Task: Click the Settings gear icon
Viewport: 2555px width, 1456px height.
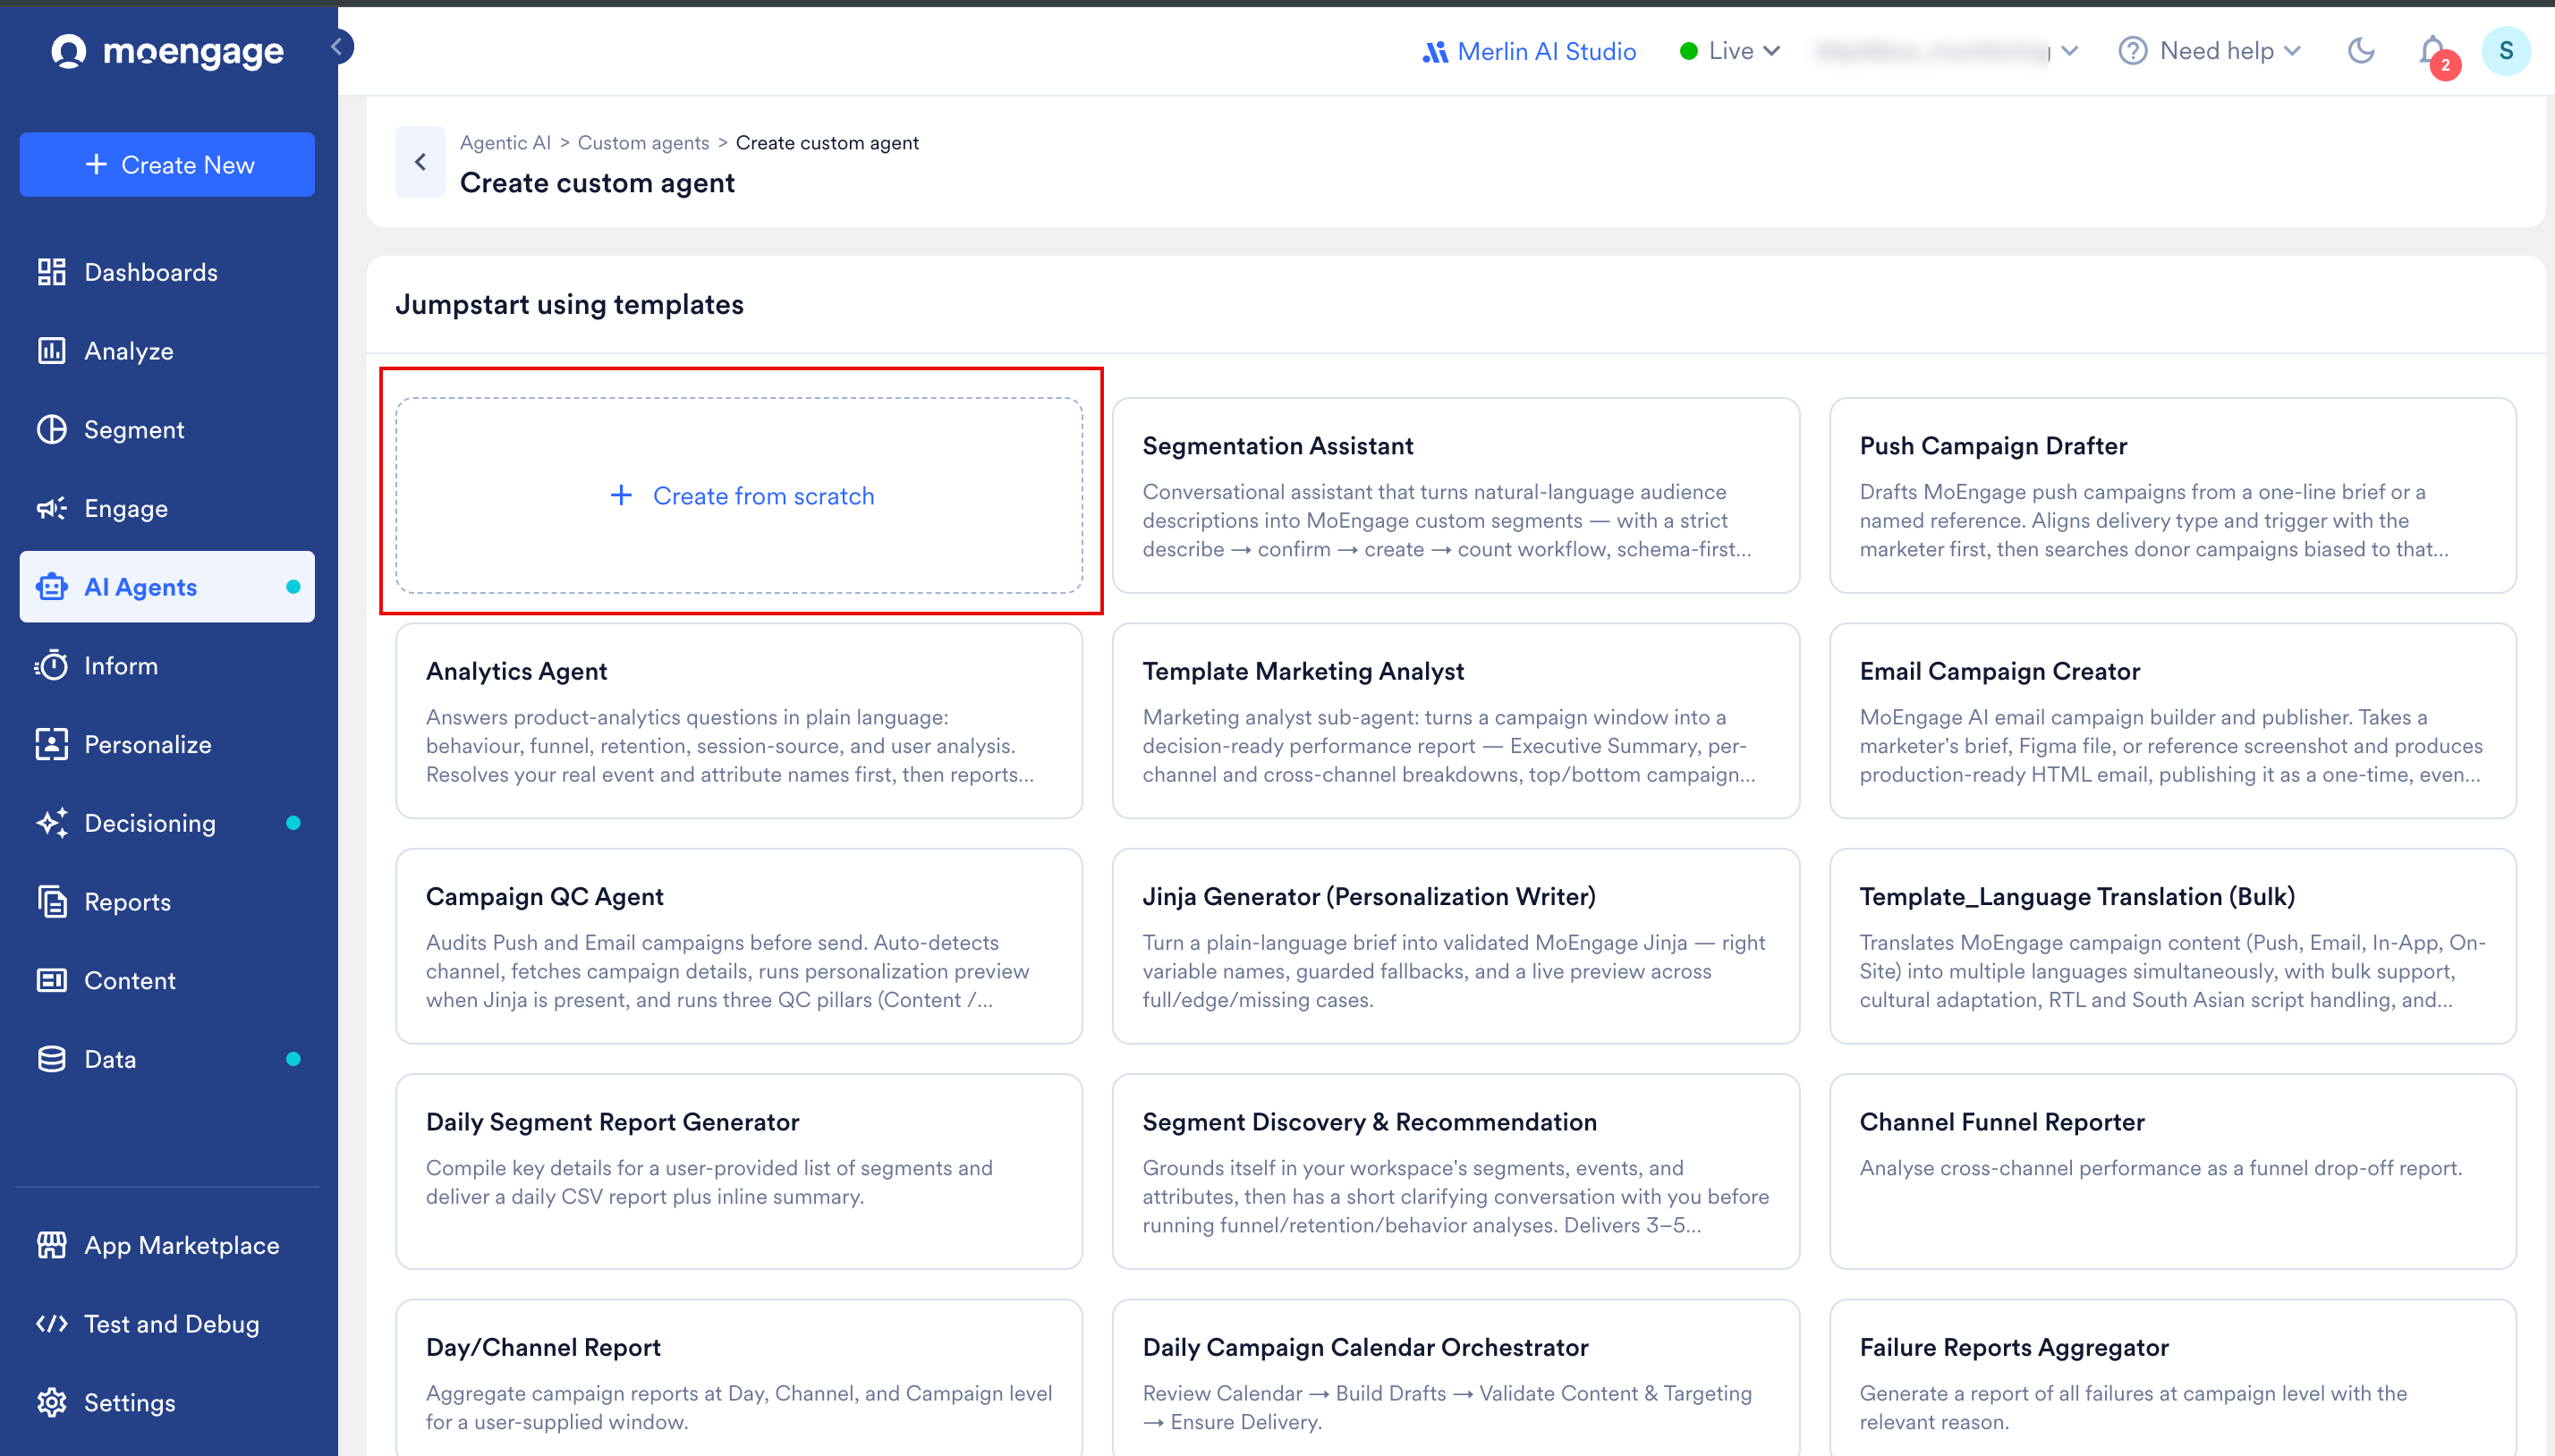Action: [x=51, y=1402]
